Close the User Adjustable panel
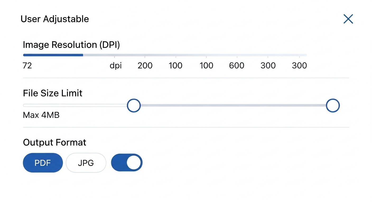 [x=348, y=19]
